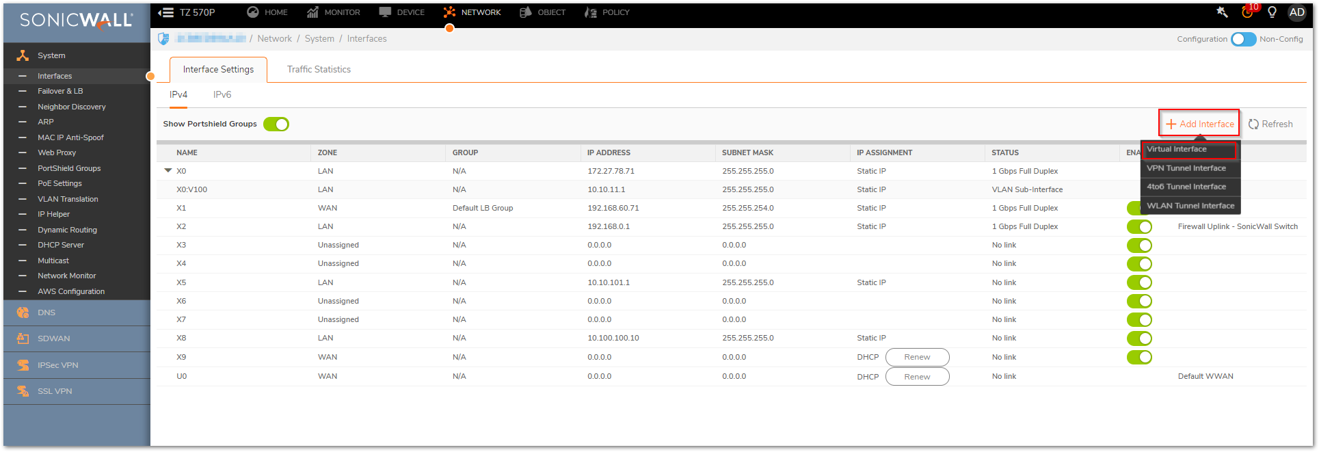1319x452 pixels.
Task: Open the DEVICE section icon
Action: click(385, 12)
